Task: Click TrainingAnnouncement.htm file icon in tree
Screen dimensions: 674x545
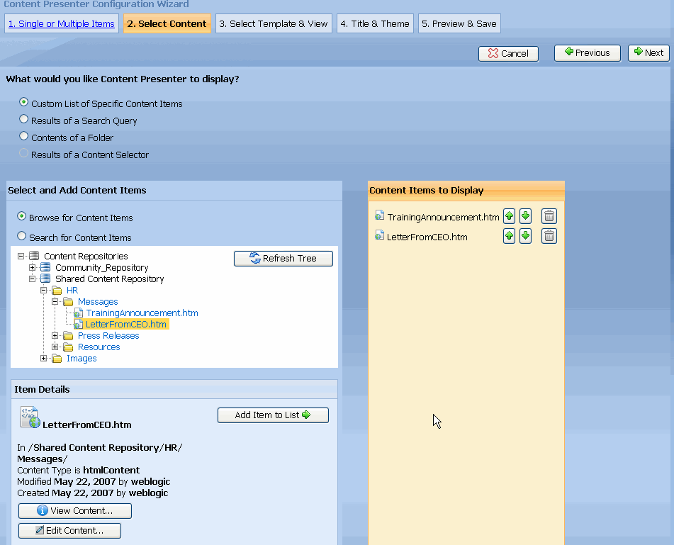Action: tap(78, 313)
